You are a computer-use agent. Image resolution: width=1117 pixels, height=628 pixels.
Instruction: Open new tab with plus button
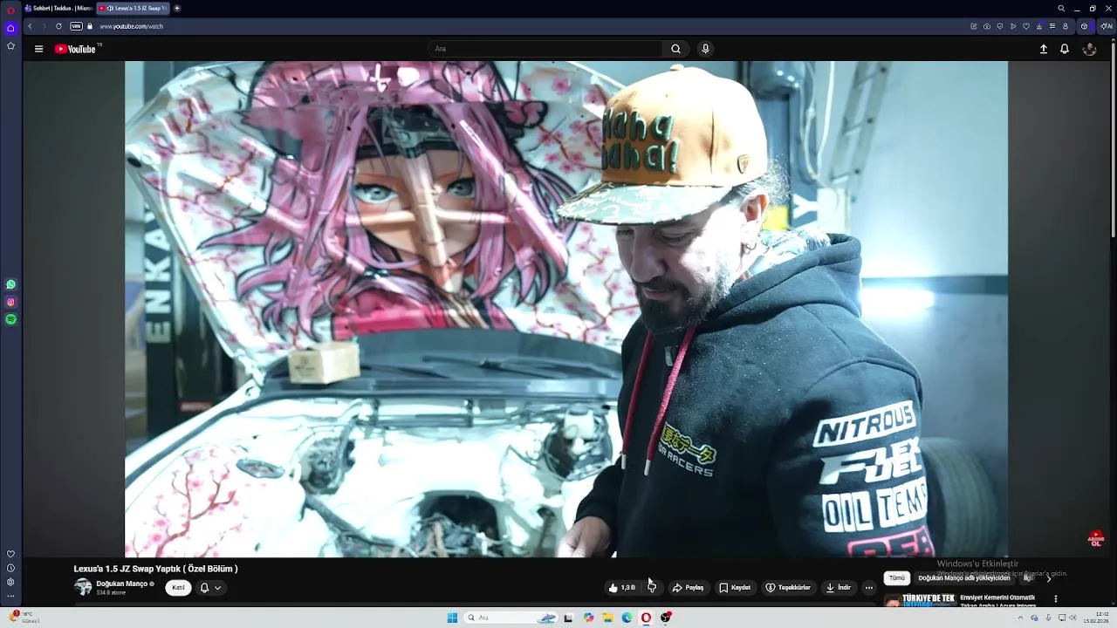[x=177, y=8]
